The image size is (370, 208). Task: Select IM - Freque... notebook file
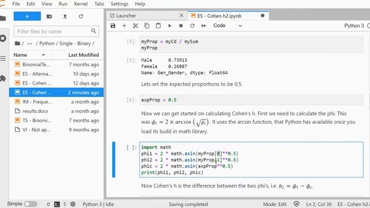point(56,102)
